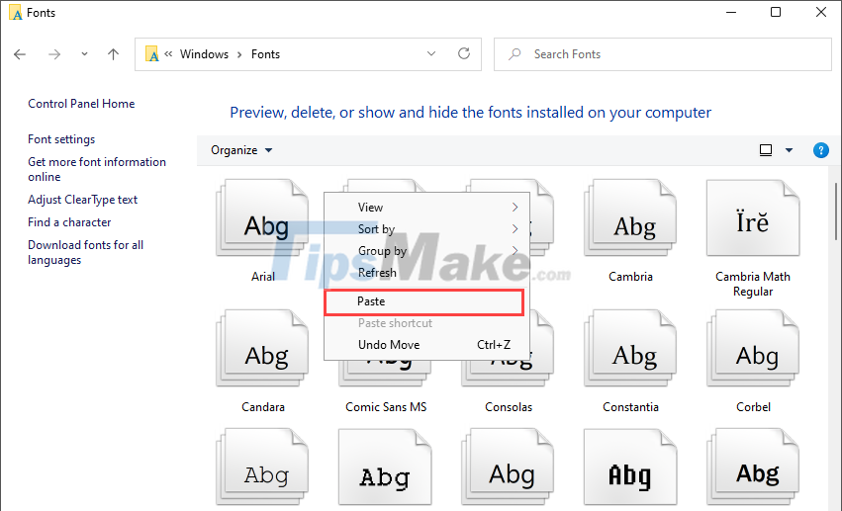Open Font settings link

coord(61,139)
